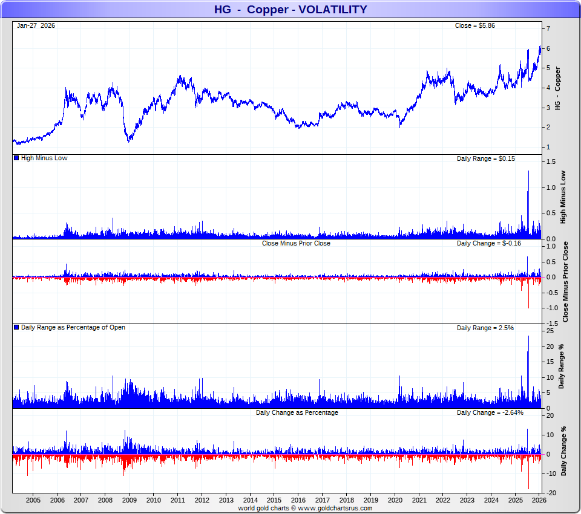Click the price axis tick labeled 7

pos(548,28)
